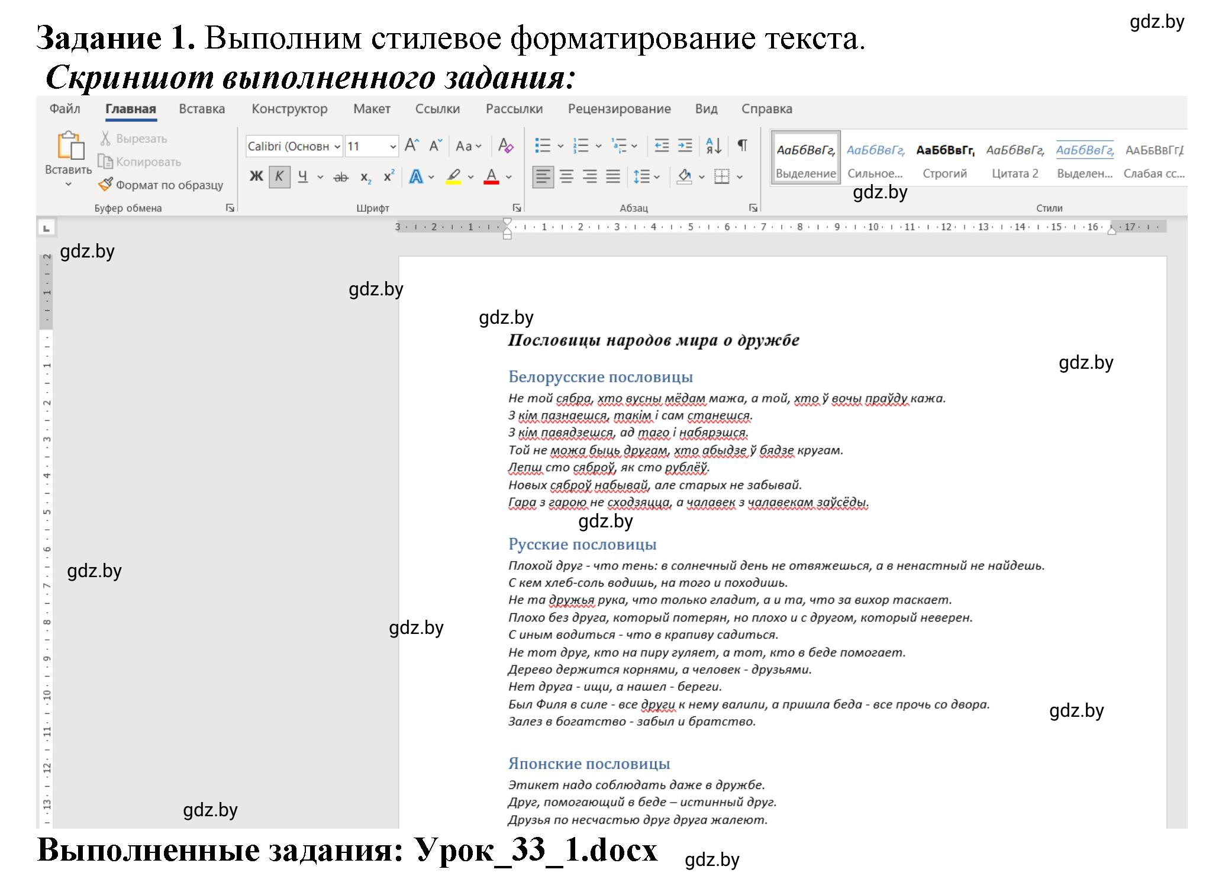Apply superscript formatting
The image size is (1206, 892).
[389, 176]
